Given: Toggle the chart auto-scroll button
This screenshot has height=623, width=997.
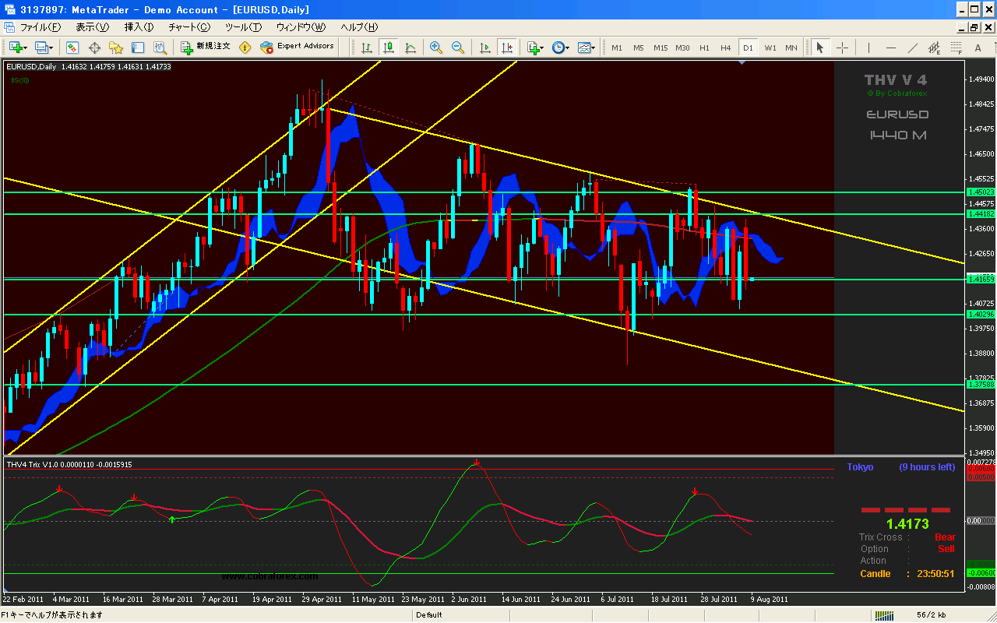Looking at the screenshot, I should (x=485, y=48).
